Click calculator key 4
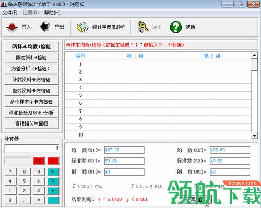Viewport: 261px width, 208px height. [10, 181]
